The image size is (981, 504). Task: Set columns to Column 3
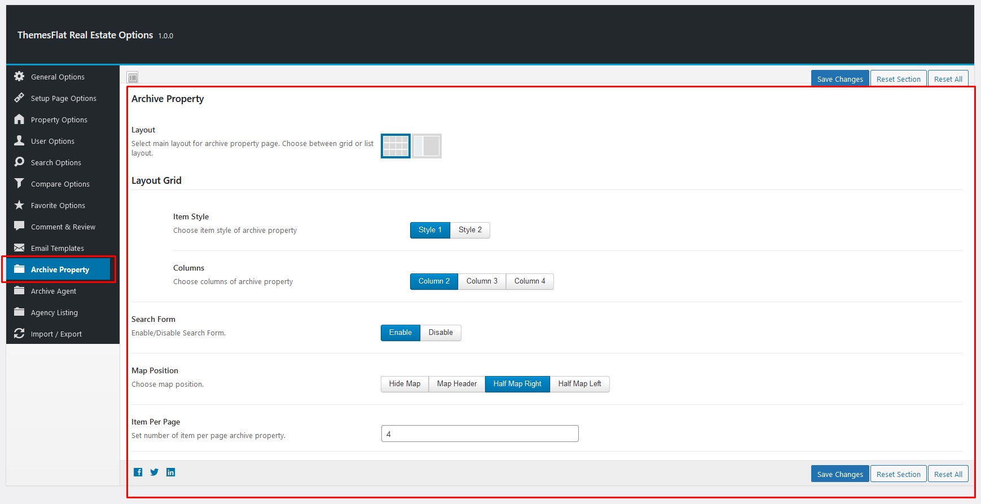tap(482, 281)
